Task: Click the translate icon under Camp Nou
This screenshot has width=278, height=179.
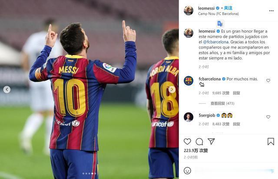Action: click(x=220, y=23)
